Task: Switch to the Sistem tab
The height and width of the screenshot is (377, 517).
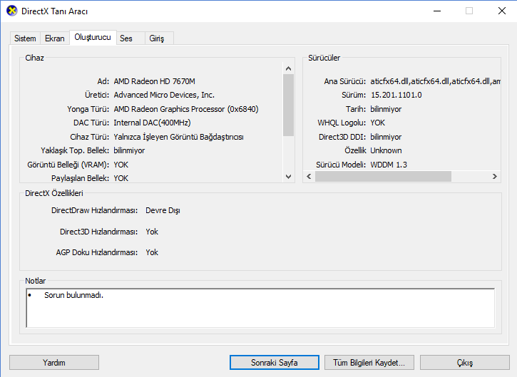Action: [25, 38]
